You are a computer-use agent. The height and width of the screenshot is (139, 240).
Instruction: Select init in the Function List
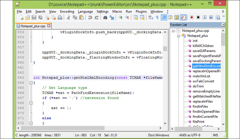195,41
